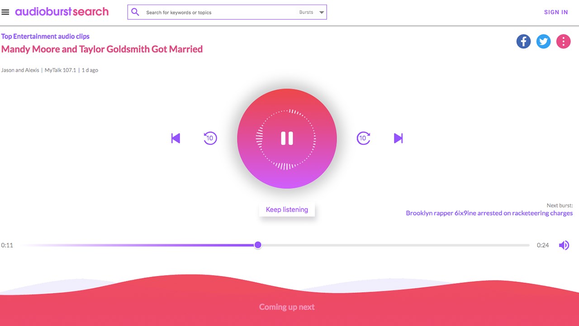Rewind 10 seconds

(x=210, y=138)
